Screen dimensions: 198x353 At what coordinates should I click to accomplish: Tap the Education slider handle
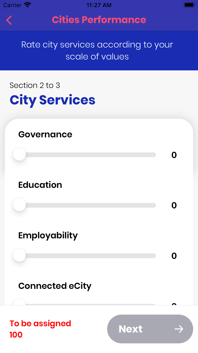19,205
